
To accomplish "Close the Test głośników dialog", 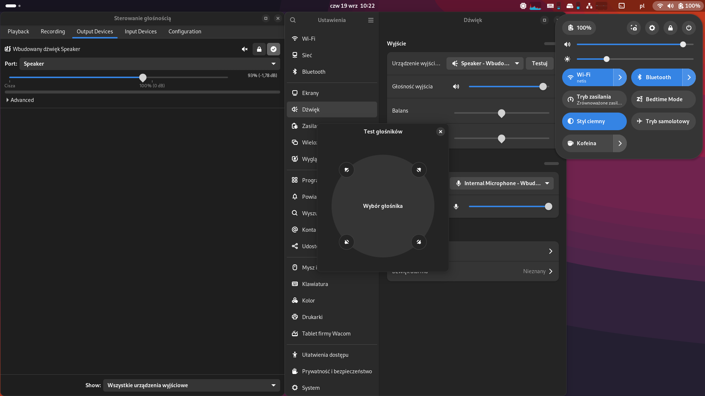I will [x=441, y=132].
